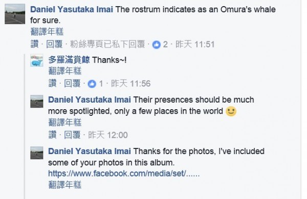The width and height of the screenshot is (307, 199).
Task: Open the 多羅滿賞鯨 whale page avatar
Action: [x=37, y=60]
